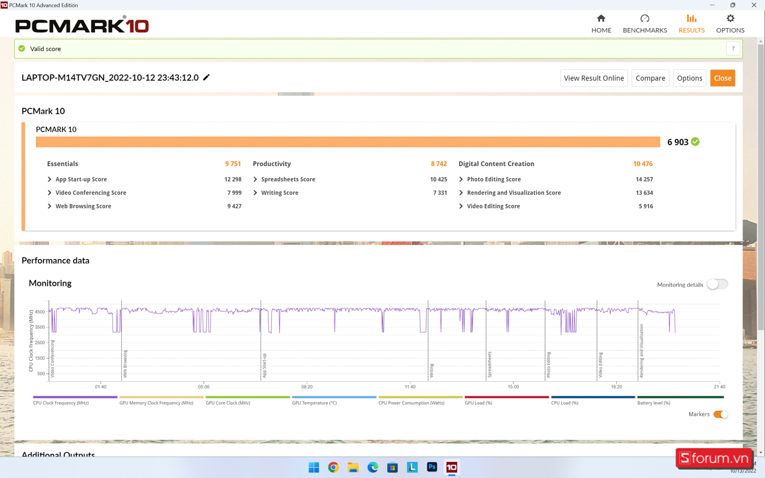Toggle Battery level legend

point(680,400)
